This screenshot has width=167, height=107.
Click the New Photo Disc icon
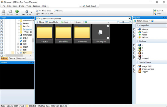click(37, 11)
